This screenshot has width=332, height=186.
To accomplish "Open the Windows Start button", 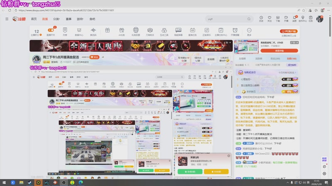I will click(x=4, y=183).
